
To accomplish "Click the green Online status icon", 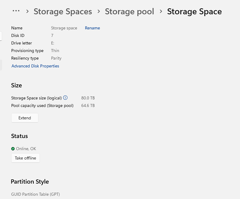I will (x=13, y=149).
